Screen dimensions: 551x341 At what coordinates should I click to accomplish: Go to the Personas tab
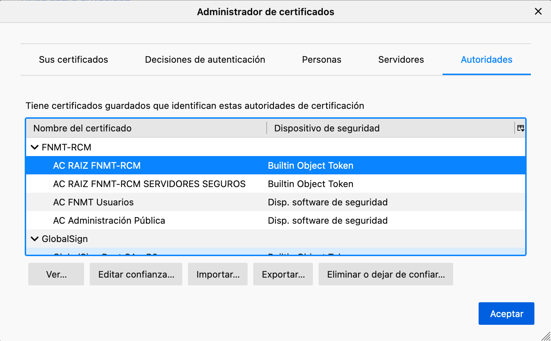(321, 60)
